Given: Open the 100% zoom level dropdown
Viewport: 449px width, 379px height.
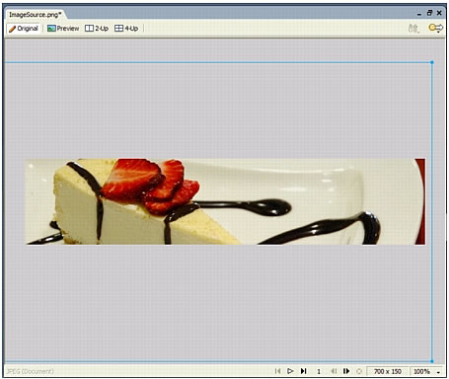Looking at the screenshot, I should point(427,371).
